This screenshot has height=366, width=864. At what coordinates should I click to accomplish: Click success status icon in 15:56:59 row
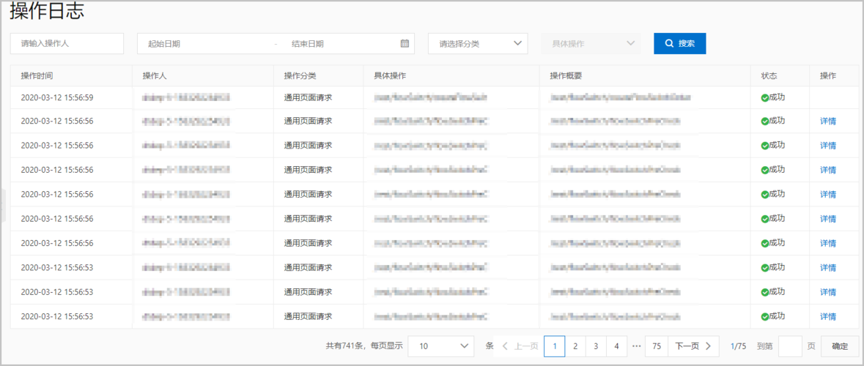coord(765,98)
